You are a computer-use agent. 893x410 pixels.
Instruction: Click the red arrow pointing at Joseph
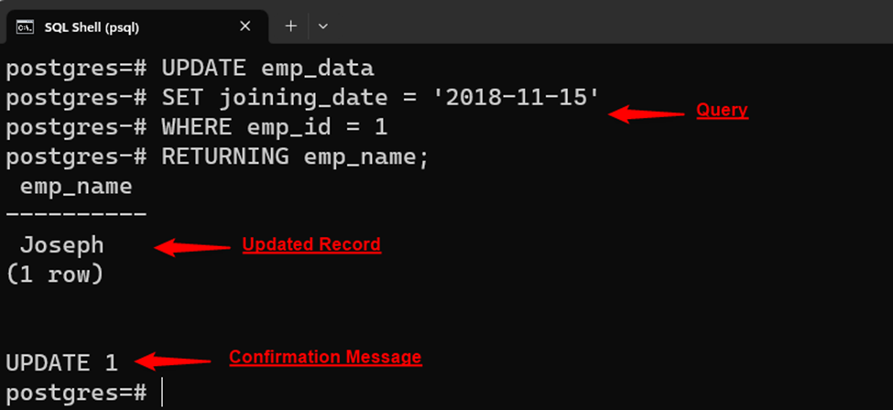point(192,246)
